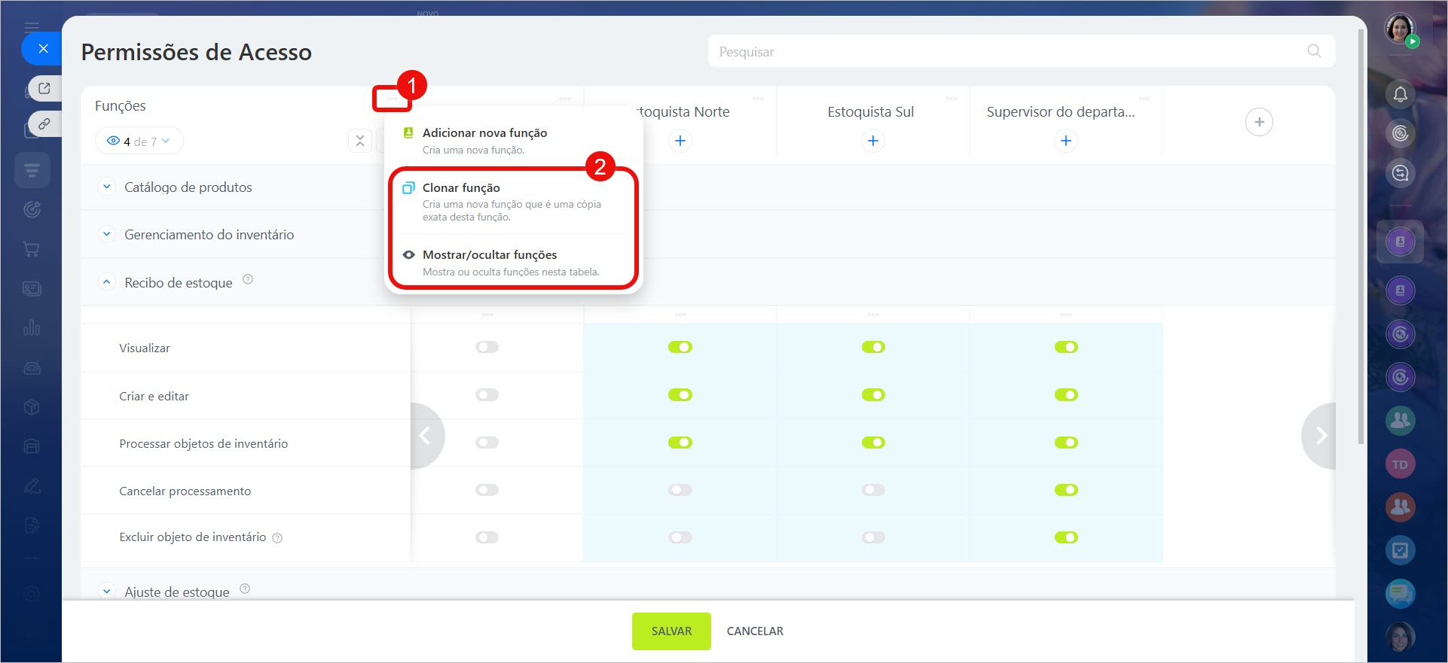Image resolution: width=1448 pixels, height=663 pixels.
Task: Click the right arrow to scroll roles
Action: (1320, 436)
